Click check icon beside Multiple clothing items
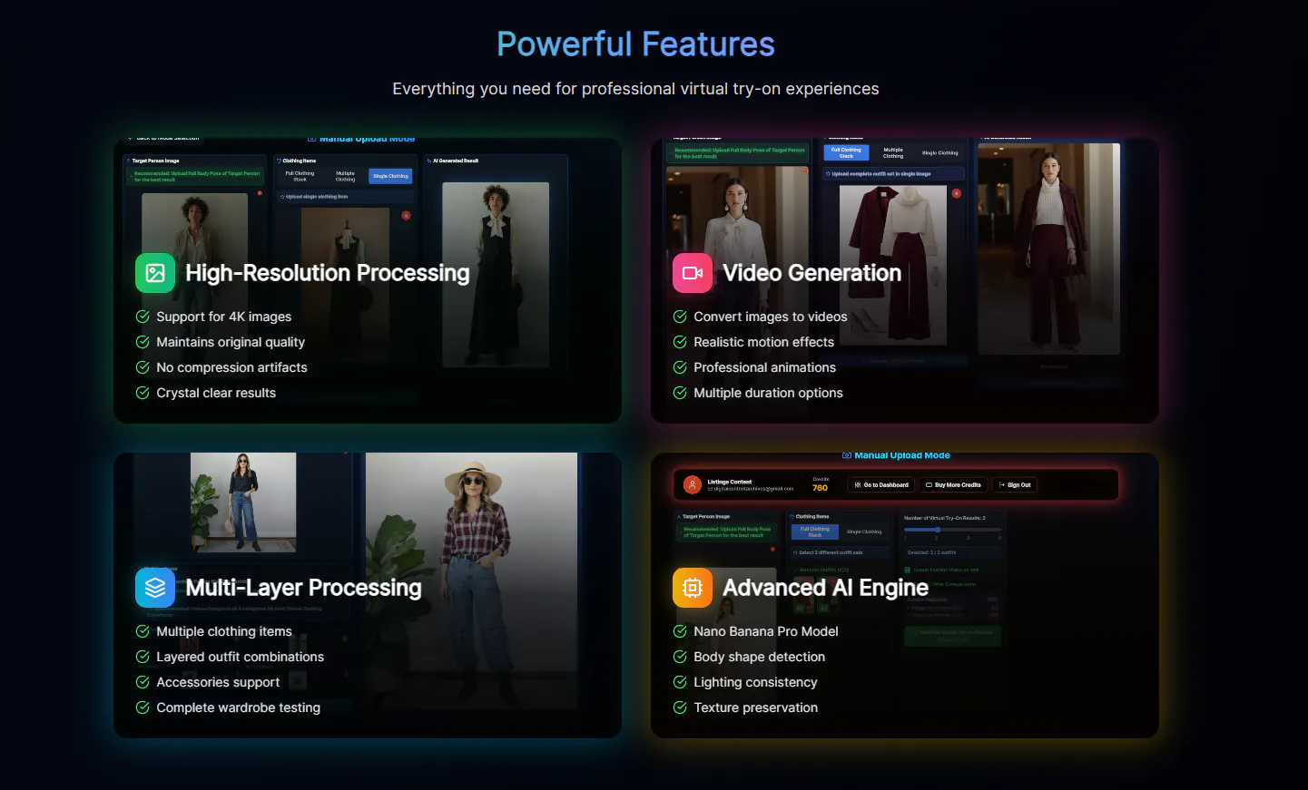The image size is (1308, 790). pos(143,631)
